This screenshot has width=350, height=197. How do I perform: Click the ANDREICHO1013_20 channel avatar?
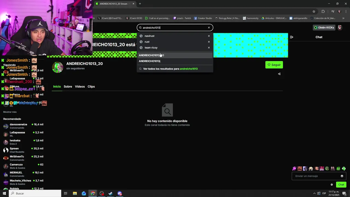pyautogui.click(x=57, y=68)
